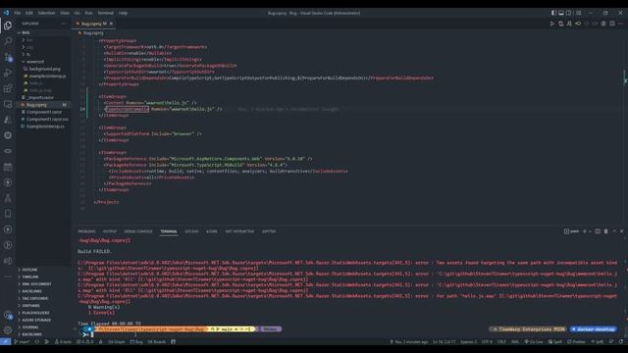The height and width of the screenshot is (353, 628).
Task: Click Spell status bar item
Action: 555,342
